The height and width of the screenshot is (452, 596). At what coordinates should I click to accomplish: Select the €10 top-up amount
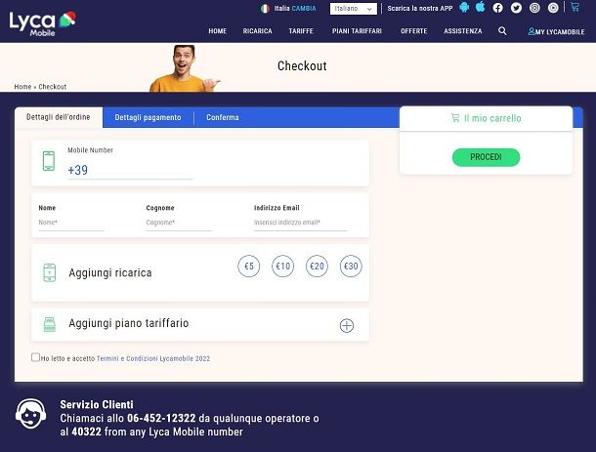pyautogui.click(x=282, y=266)
